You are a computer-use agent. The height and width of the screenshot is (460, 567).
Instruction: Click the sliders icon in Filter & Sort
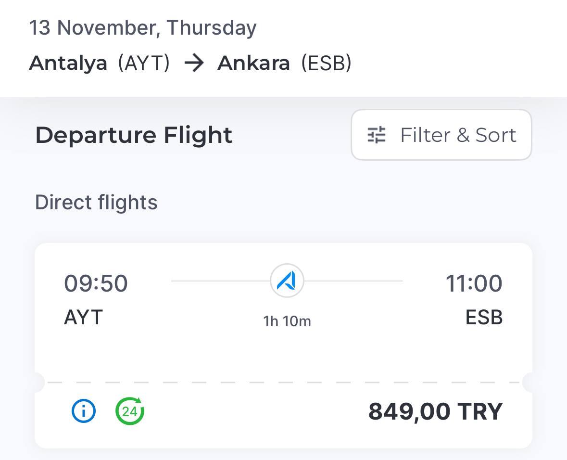(377, 135)
